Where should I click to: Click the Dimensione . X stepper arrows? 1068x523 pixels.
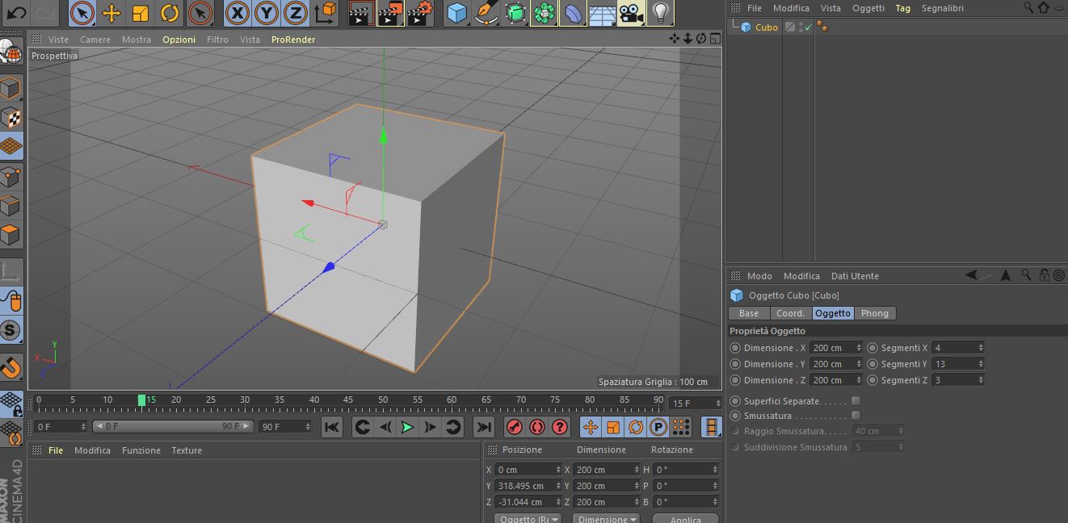859,348
